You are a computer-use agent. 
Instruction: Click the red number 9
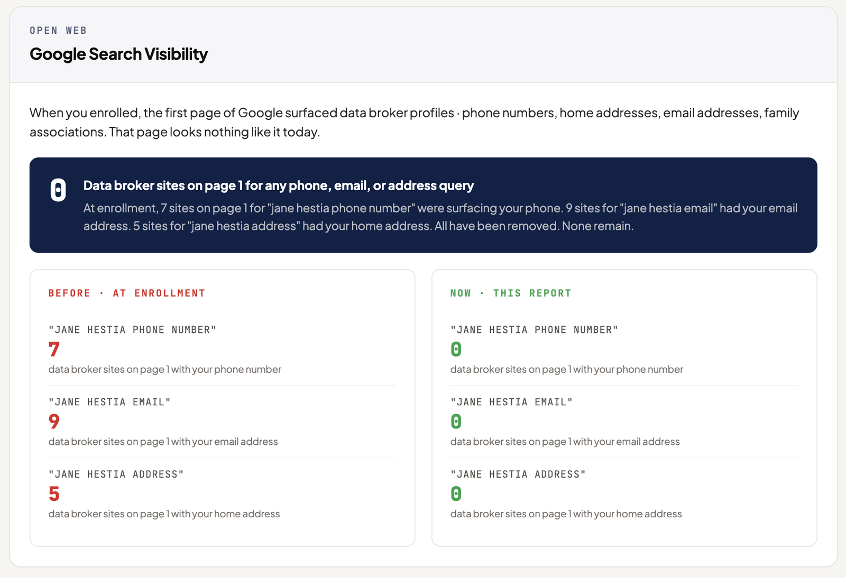pos(54,422)
